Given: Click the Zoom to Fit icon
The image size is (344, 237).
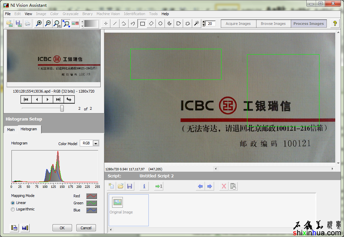Looking at the screenshot, I should coord(66,24).
